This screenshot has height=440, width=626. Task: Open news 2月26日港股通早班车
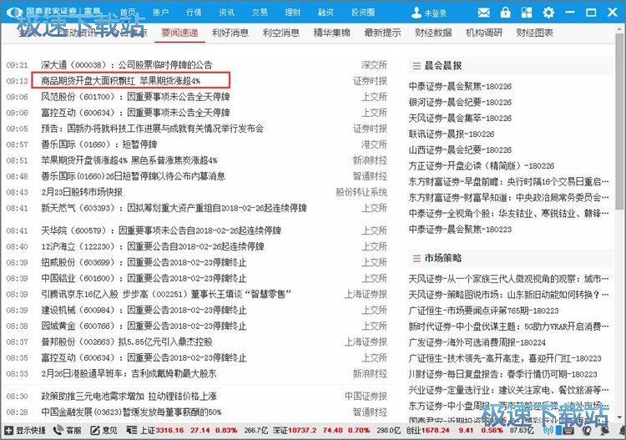tap(129, 374)
